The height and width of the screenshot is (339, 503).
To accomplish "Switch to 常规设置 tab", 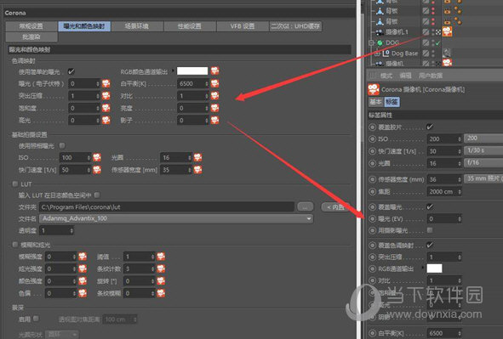I will coord(31,26).
